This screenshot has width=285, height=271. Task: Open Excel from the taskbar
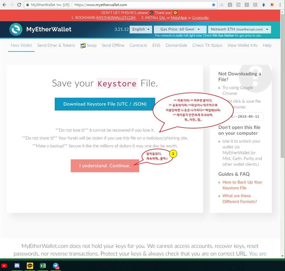(43, 266)
